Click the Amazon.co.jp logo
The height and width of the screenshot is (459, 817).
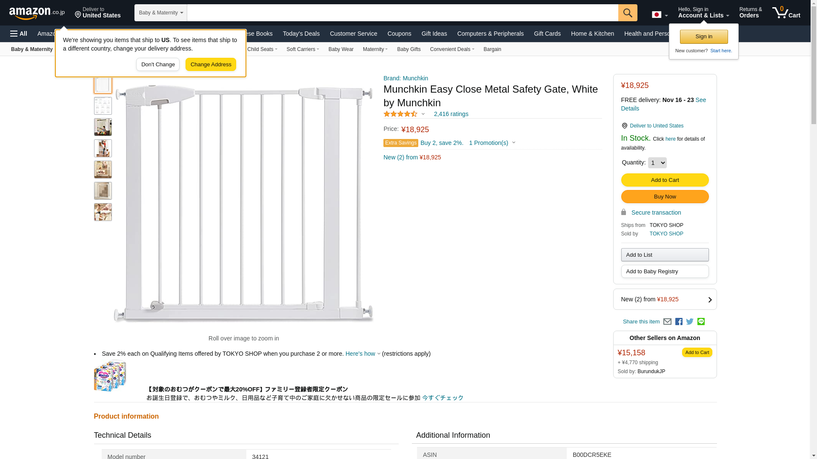click(37, 13)
